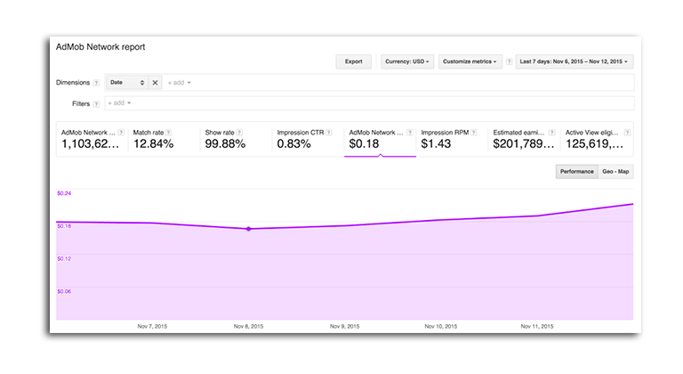This screenshot has height=374, width=683.
Task: Select the Match rate metric tab
Action: click(x=165, y=140)
